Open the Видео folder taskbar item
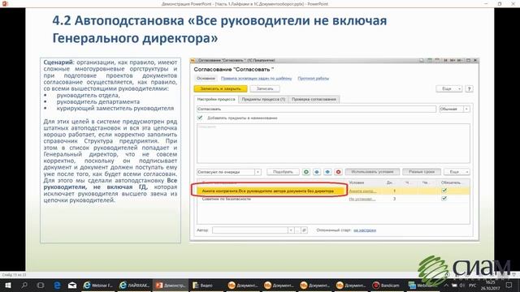 click(206, 285)
